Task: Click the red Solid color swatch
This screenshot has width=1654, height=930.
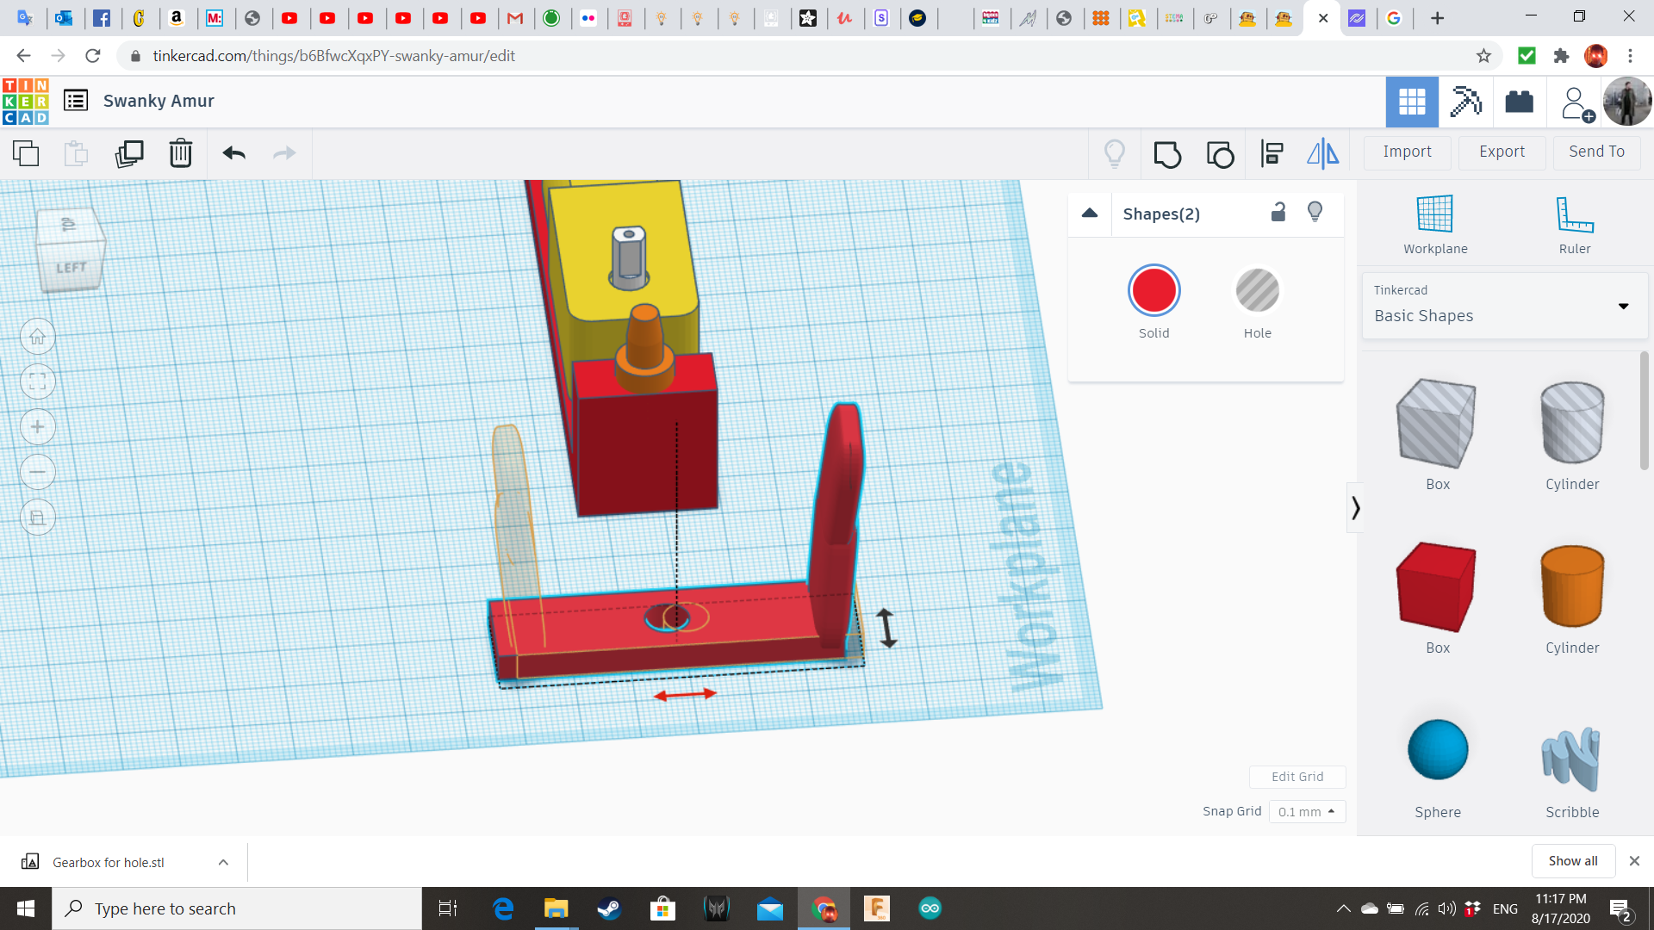Action: tap(1153, 291)
